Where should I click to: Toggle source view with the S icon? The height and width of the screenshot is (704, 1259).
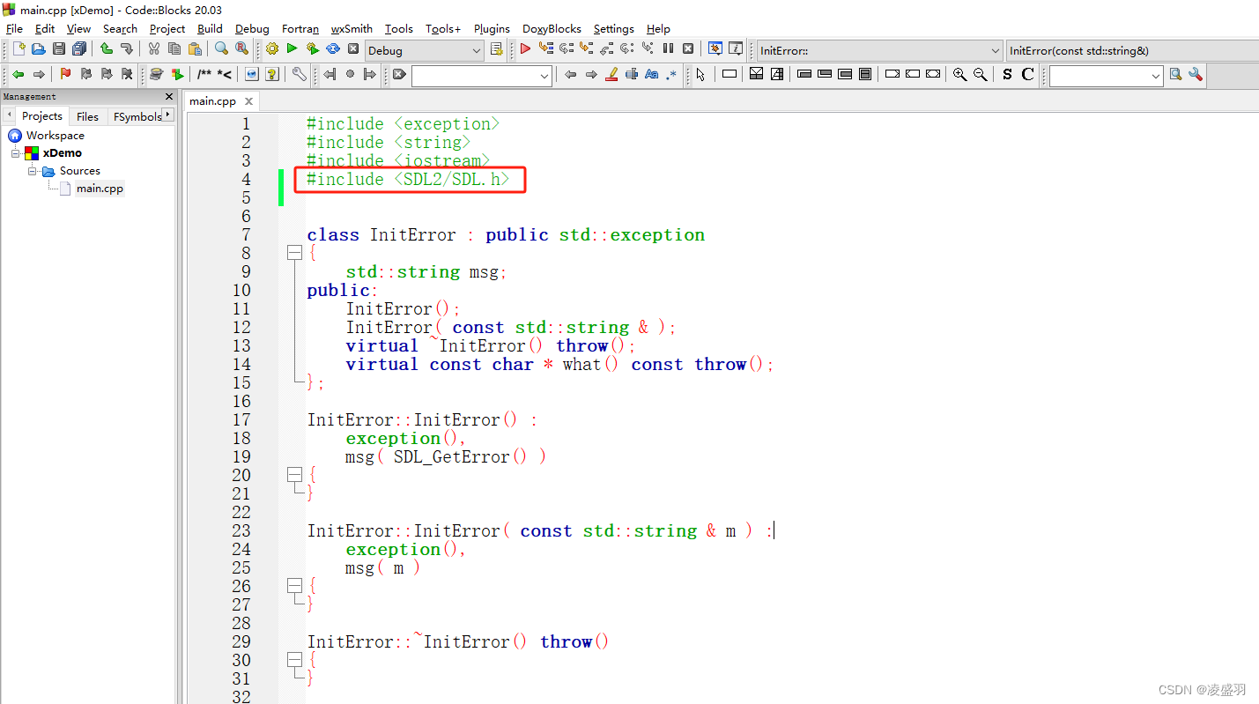[1007, 75]
